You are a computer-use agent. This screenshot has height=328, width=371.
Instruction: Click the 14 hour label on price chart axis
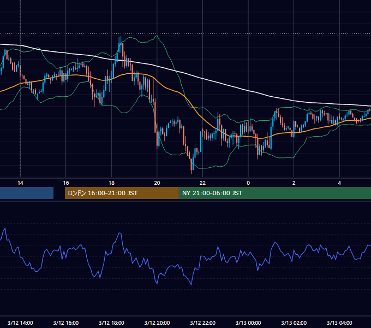[20, 183]
